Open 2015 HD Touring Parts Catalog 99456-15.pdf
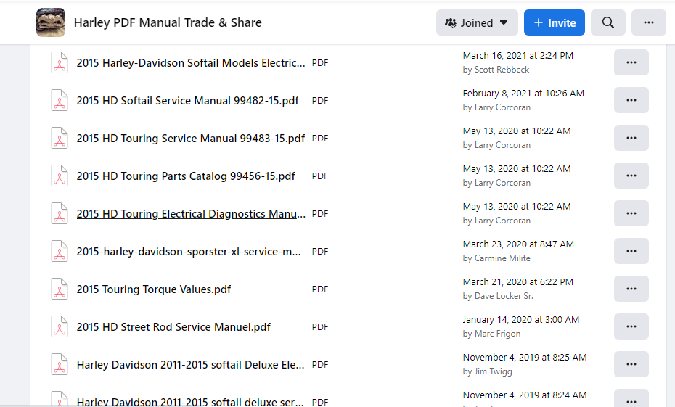The image size is (675, 407). tap(186, 176)
